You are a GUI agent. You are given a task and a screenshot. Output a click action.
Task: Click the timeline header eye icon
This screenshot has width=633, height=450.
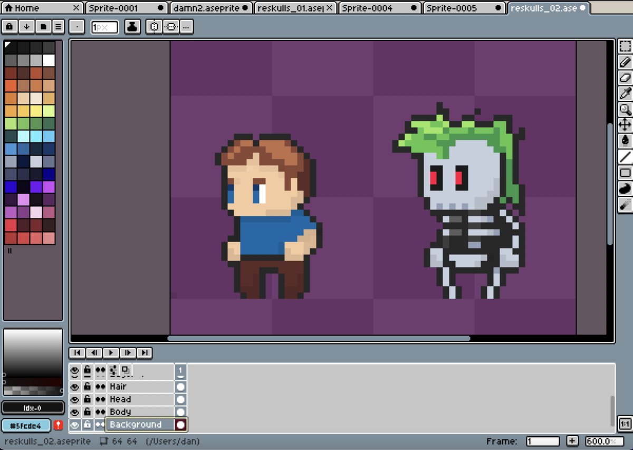75,371
